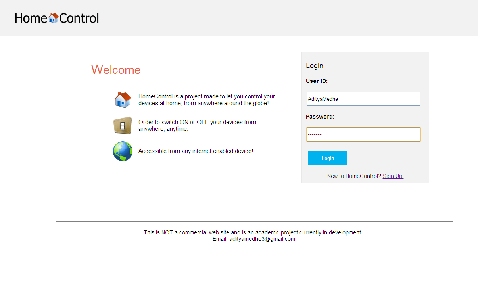Click 'Accessible from any internet enabled device' text
This screenshot has width=478, height=299.
pos(196,151)
